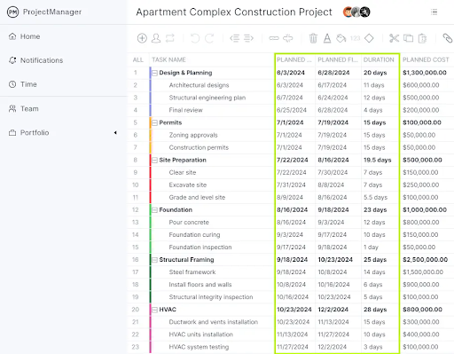This screenshot has width=454, height=354.
Task: Expand the Portfolio arrow in sidebar
Action: pyautogui.click(x=115, y=132)
